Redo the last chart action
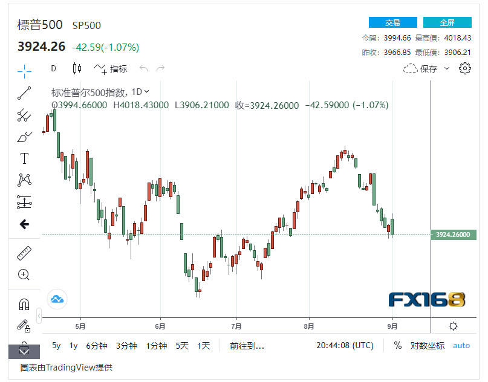 point(160,68)
